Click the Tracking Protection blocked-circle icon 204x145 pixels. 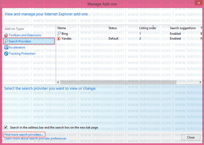tap(6, 53)
